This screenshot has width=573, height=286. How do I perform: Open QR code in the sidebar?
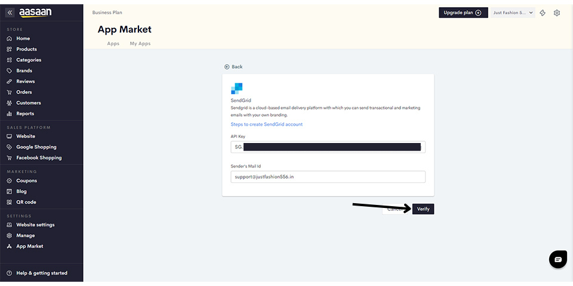[x=26, y=202]
